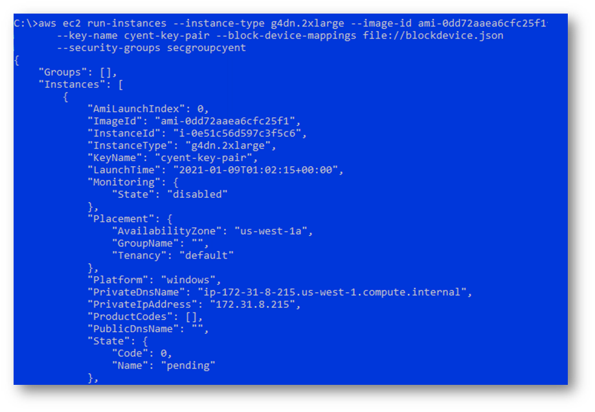Click the aws ec2 run-instances command text
This screenshot has width=595, height=412.
pyautogui.click(x=102, y=23)
